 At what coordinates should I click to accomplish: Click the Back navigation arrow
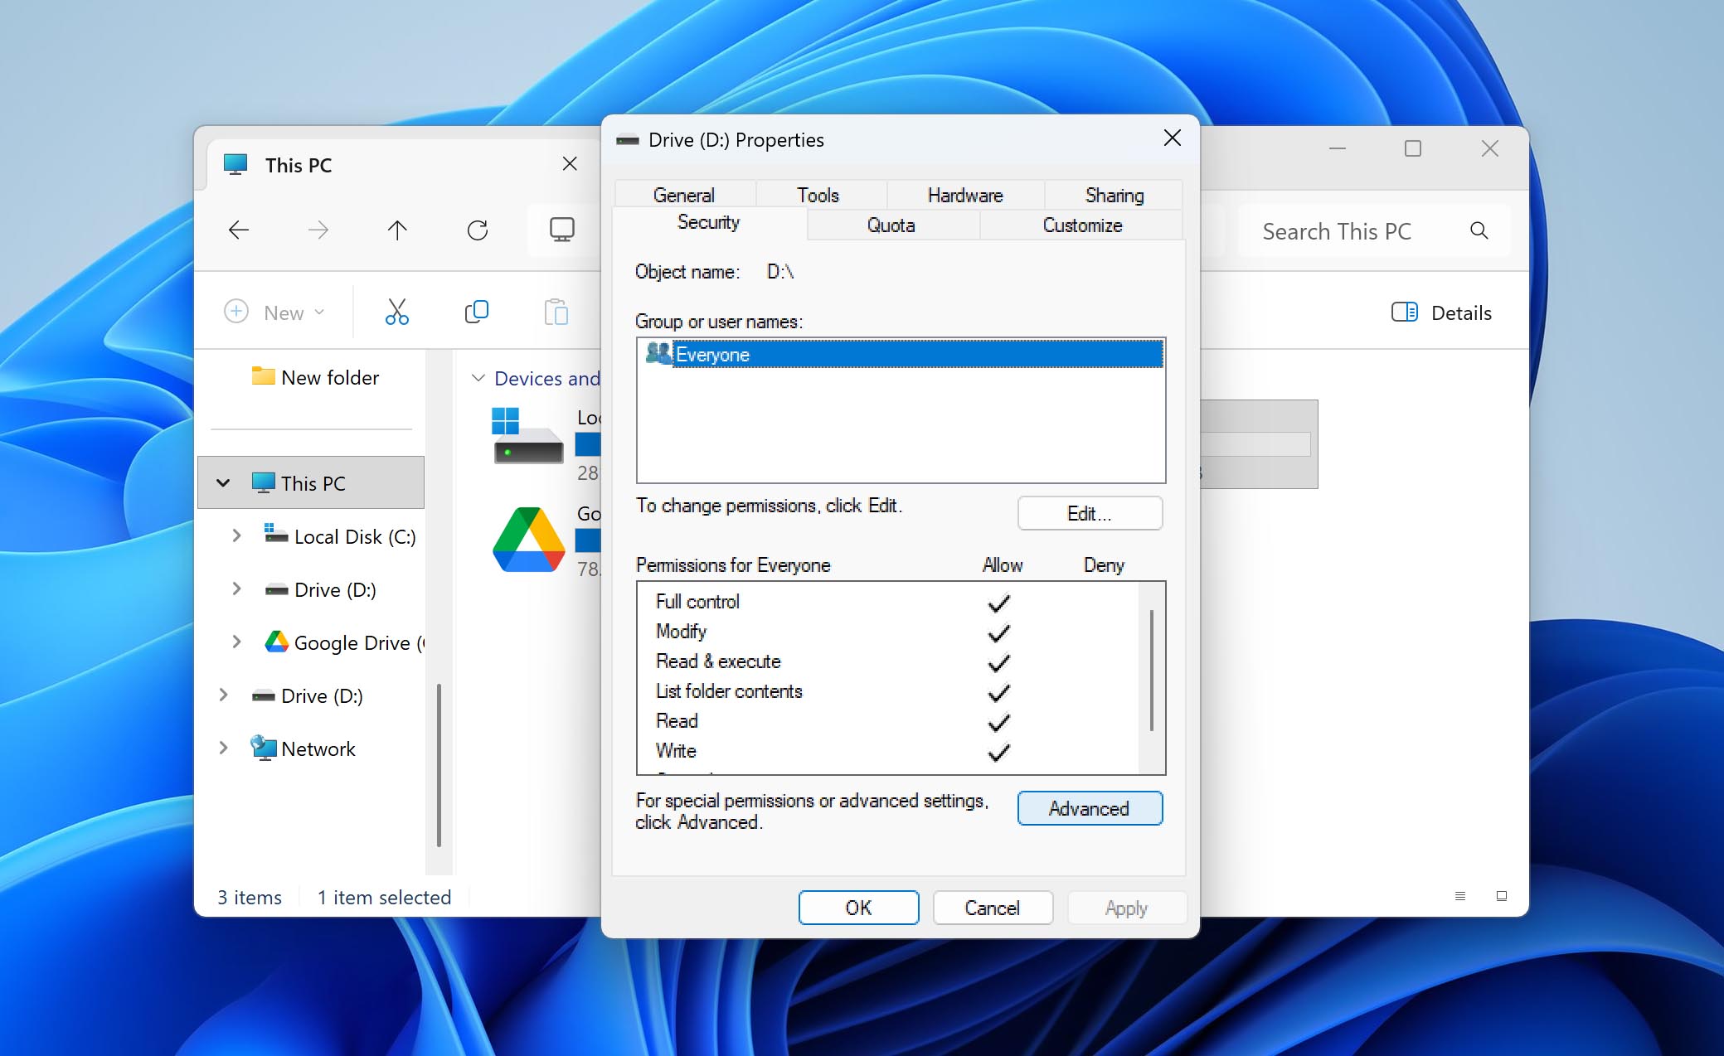(239, 230)
